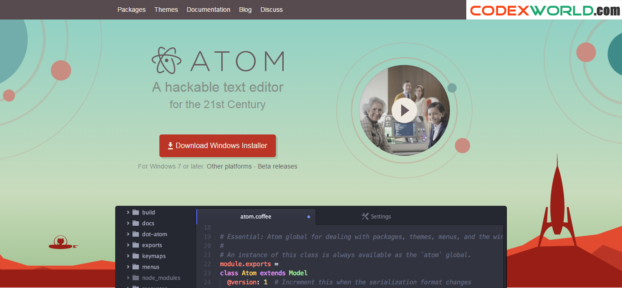
Task: Go to Documentation
Action: (209, 10)
